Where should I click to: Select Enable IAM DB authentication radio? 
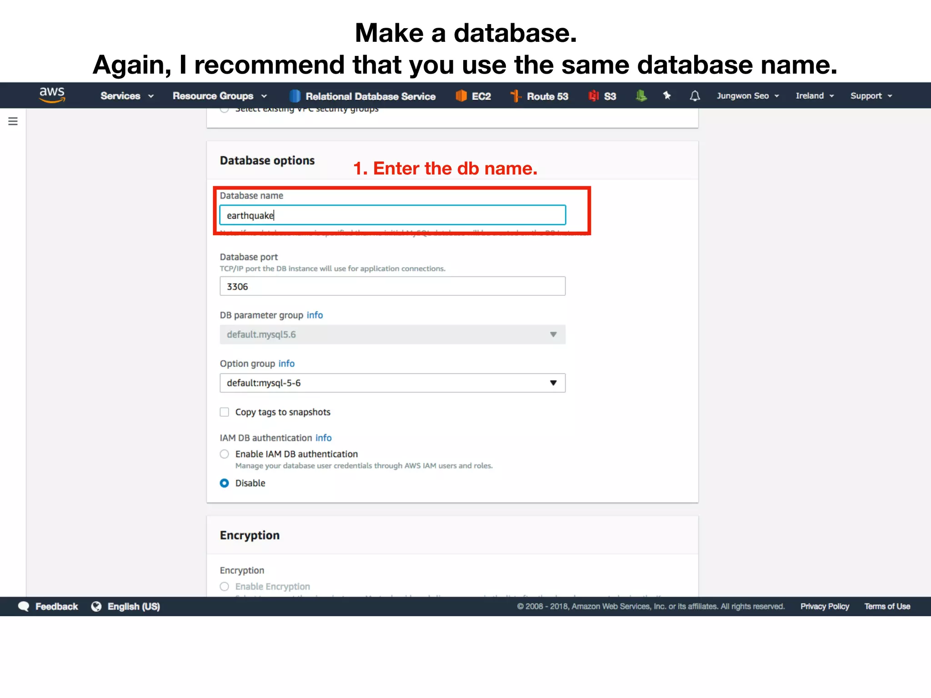coord(224,454)
